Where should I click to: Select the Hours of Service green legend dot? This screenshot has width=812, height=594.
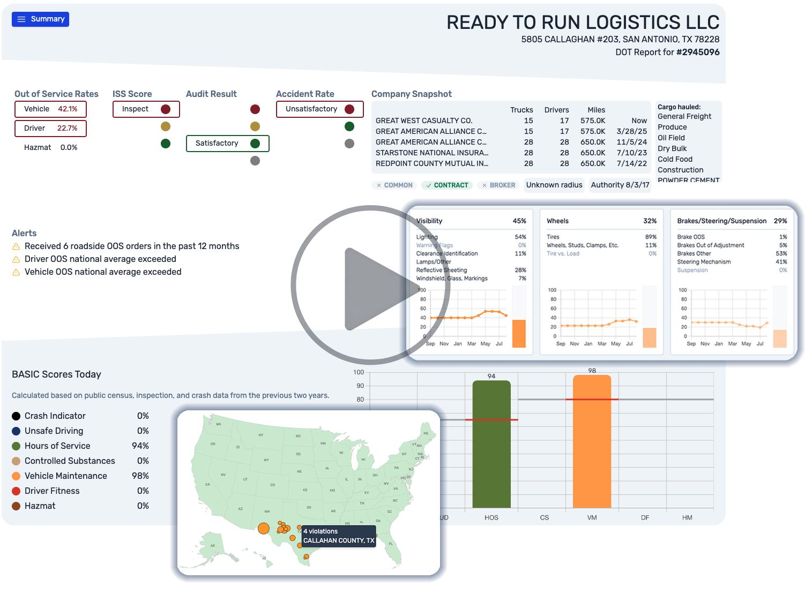16,446
